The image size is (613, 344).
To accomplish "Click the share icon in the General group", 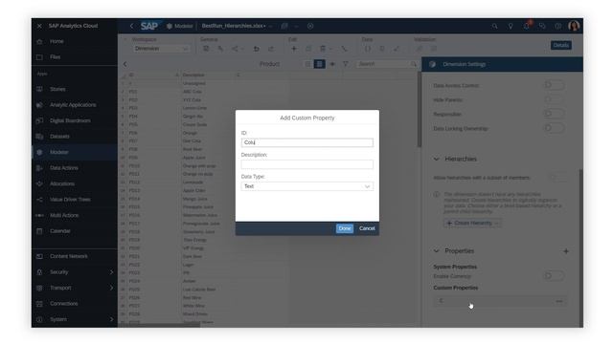I will [x=235, y=49].
